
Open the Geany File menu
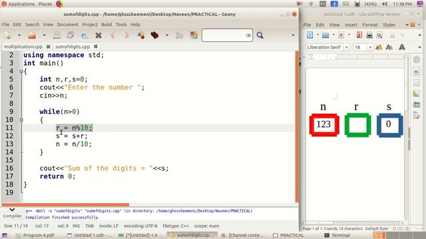click(x=5, y=25)
